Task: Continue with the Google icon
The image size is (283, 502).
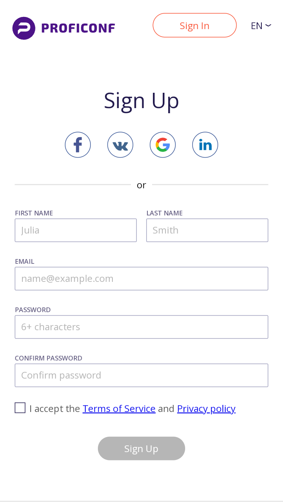Action: (x=163, y=145)
